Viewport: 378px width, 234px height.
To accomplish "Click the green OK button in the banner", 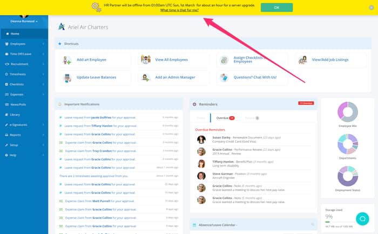I will click(x=276, y=8).
